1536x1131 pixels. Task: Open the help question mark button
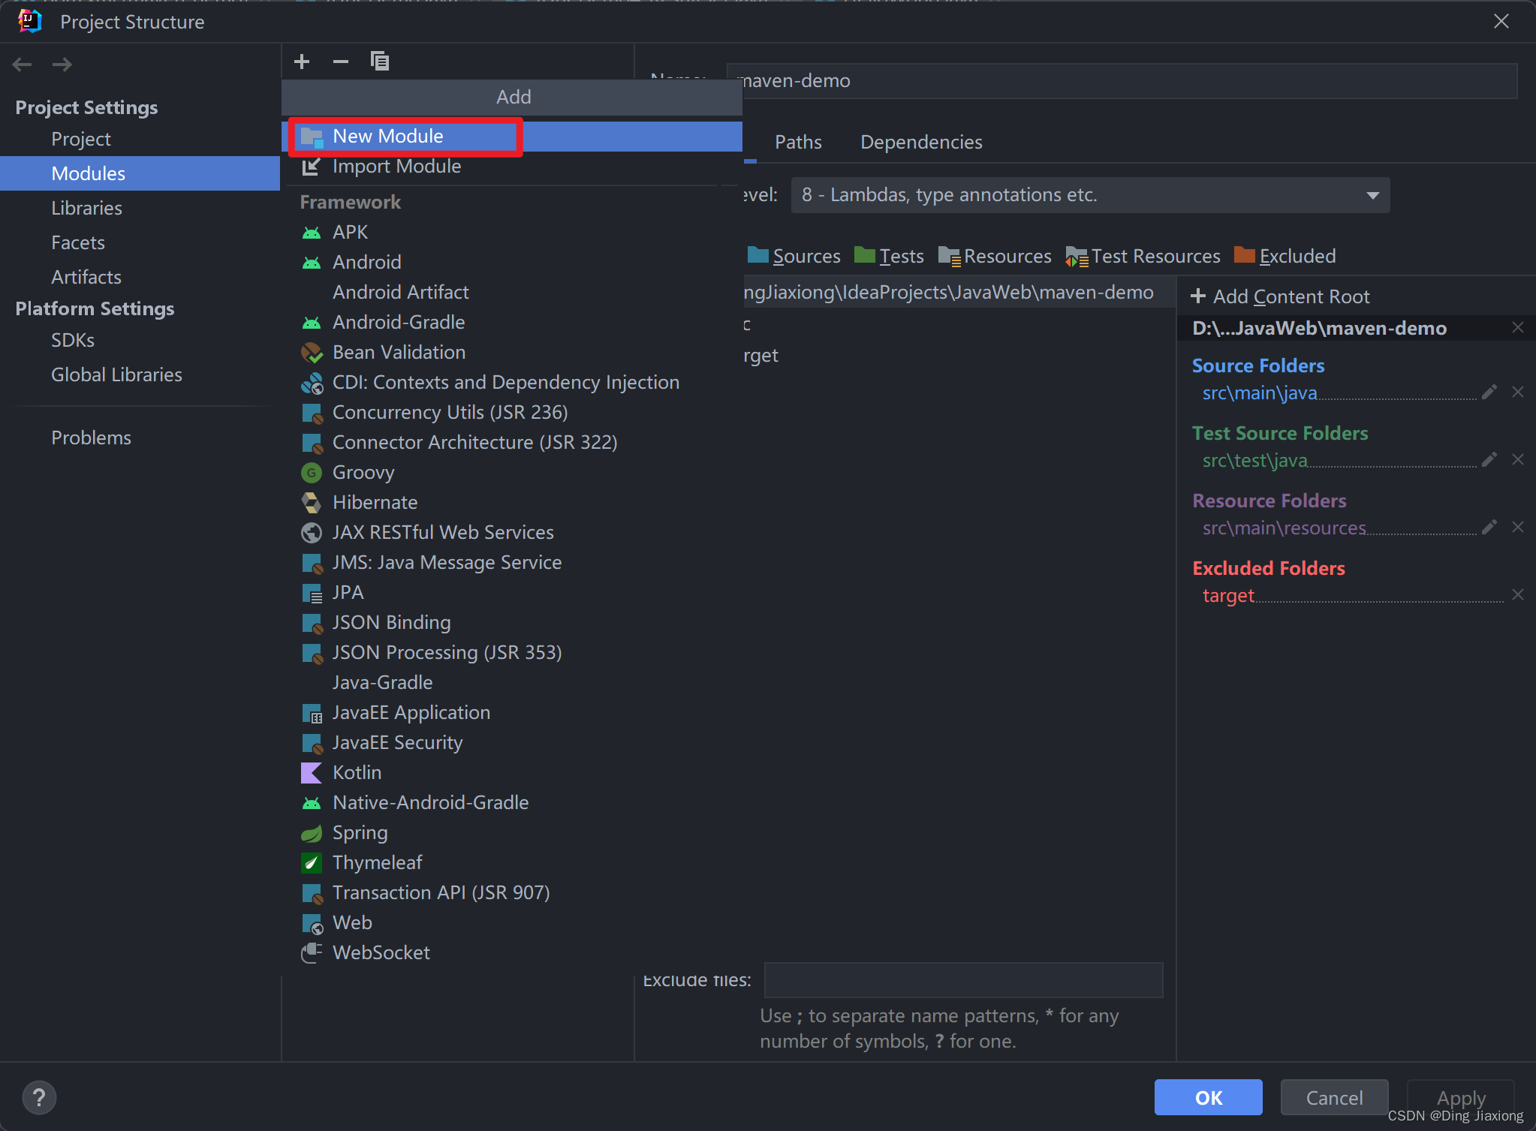[x=39, y=1097]
